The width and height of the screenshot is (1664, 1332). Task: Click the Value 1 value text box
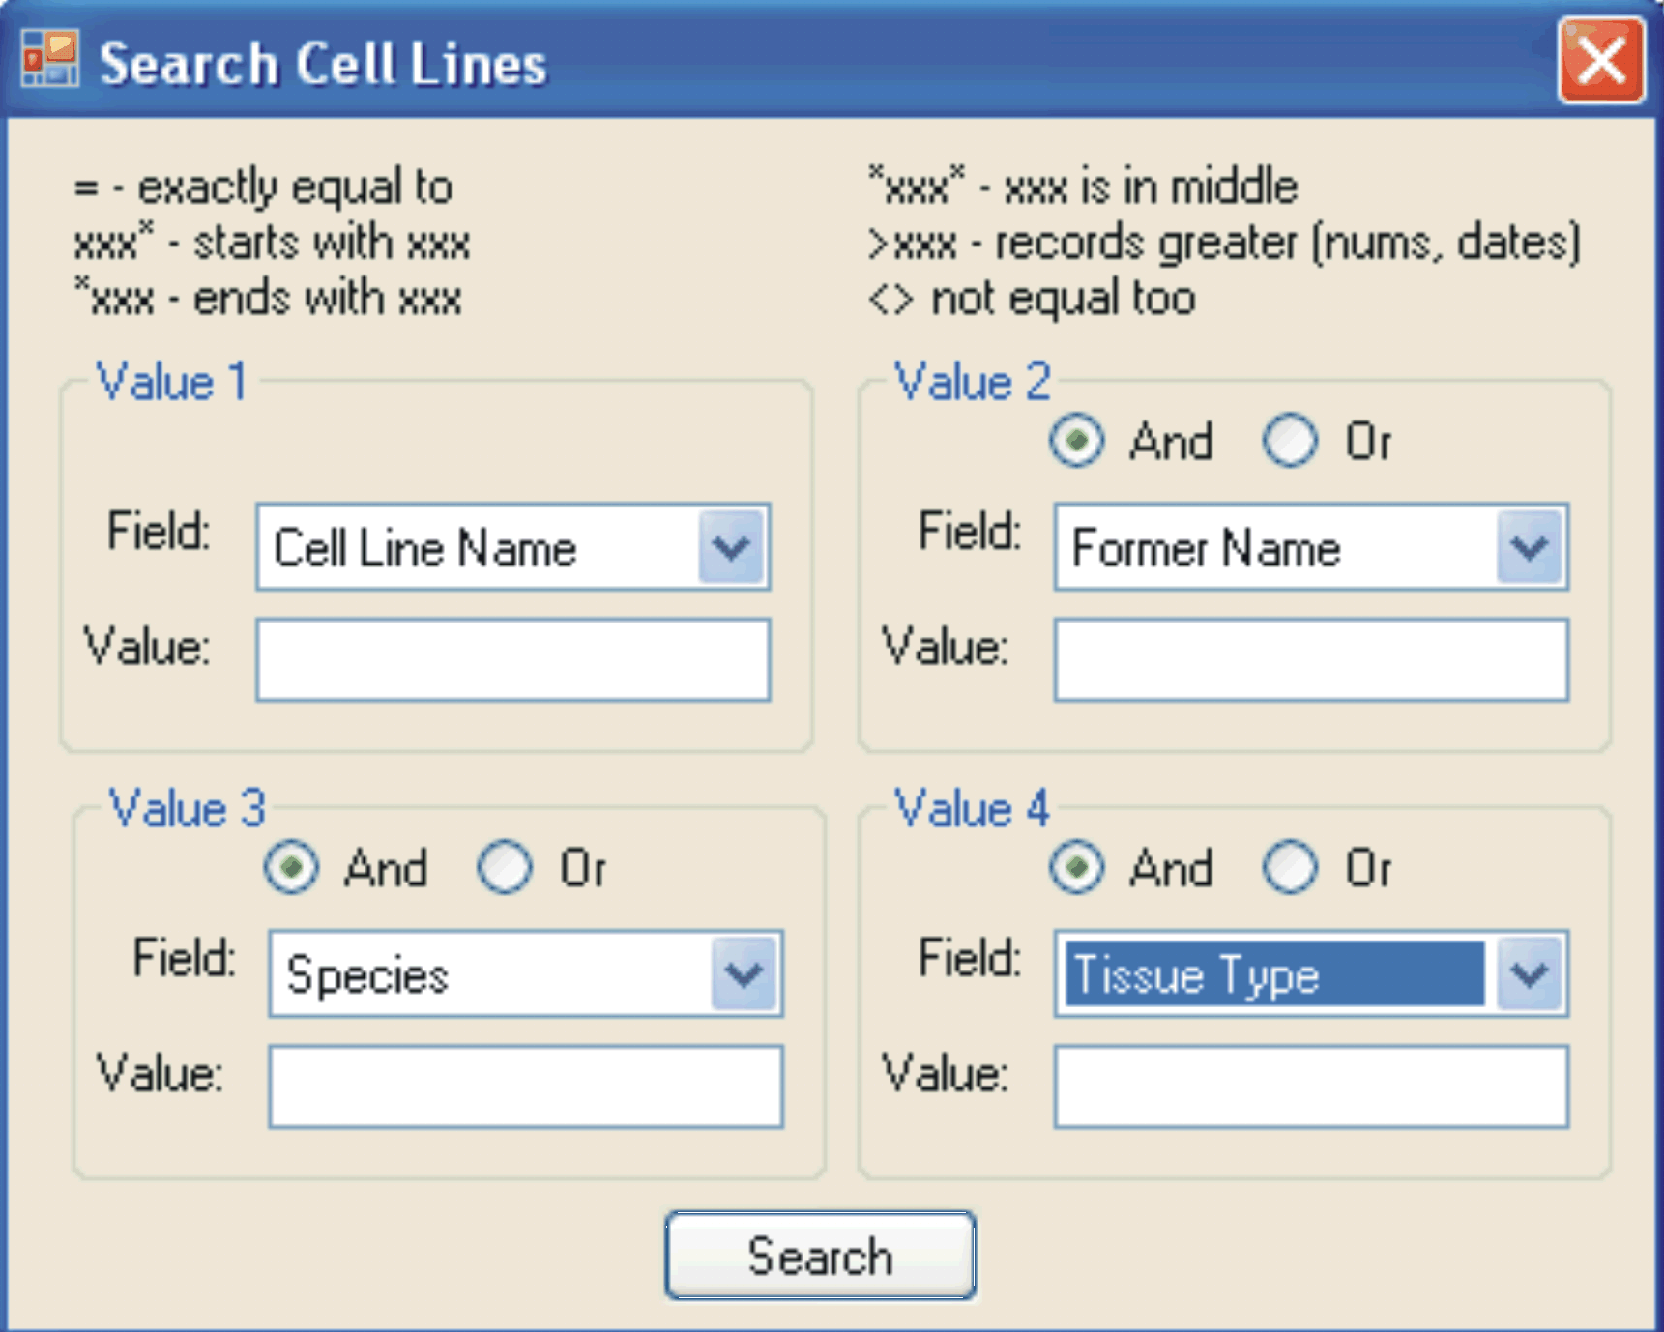point(512,660)
